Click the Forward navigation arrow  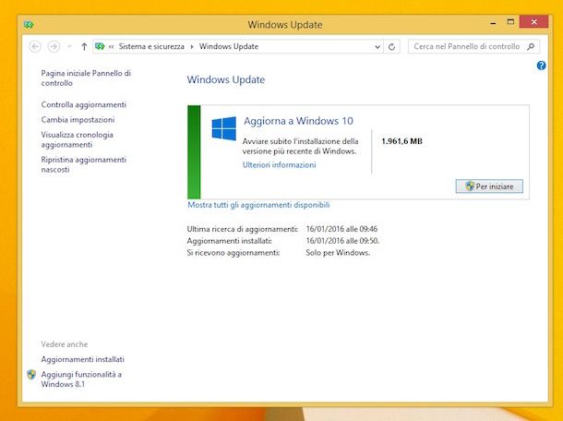[54, 47]
